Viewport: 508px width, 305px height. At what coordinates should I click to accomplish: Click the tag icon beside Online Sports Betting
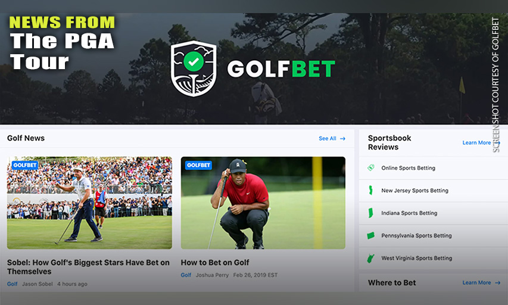coord(371,167)
